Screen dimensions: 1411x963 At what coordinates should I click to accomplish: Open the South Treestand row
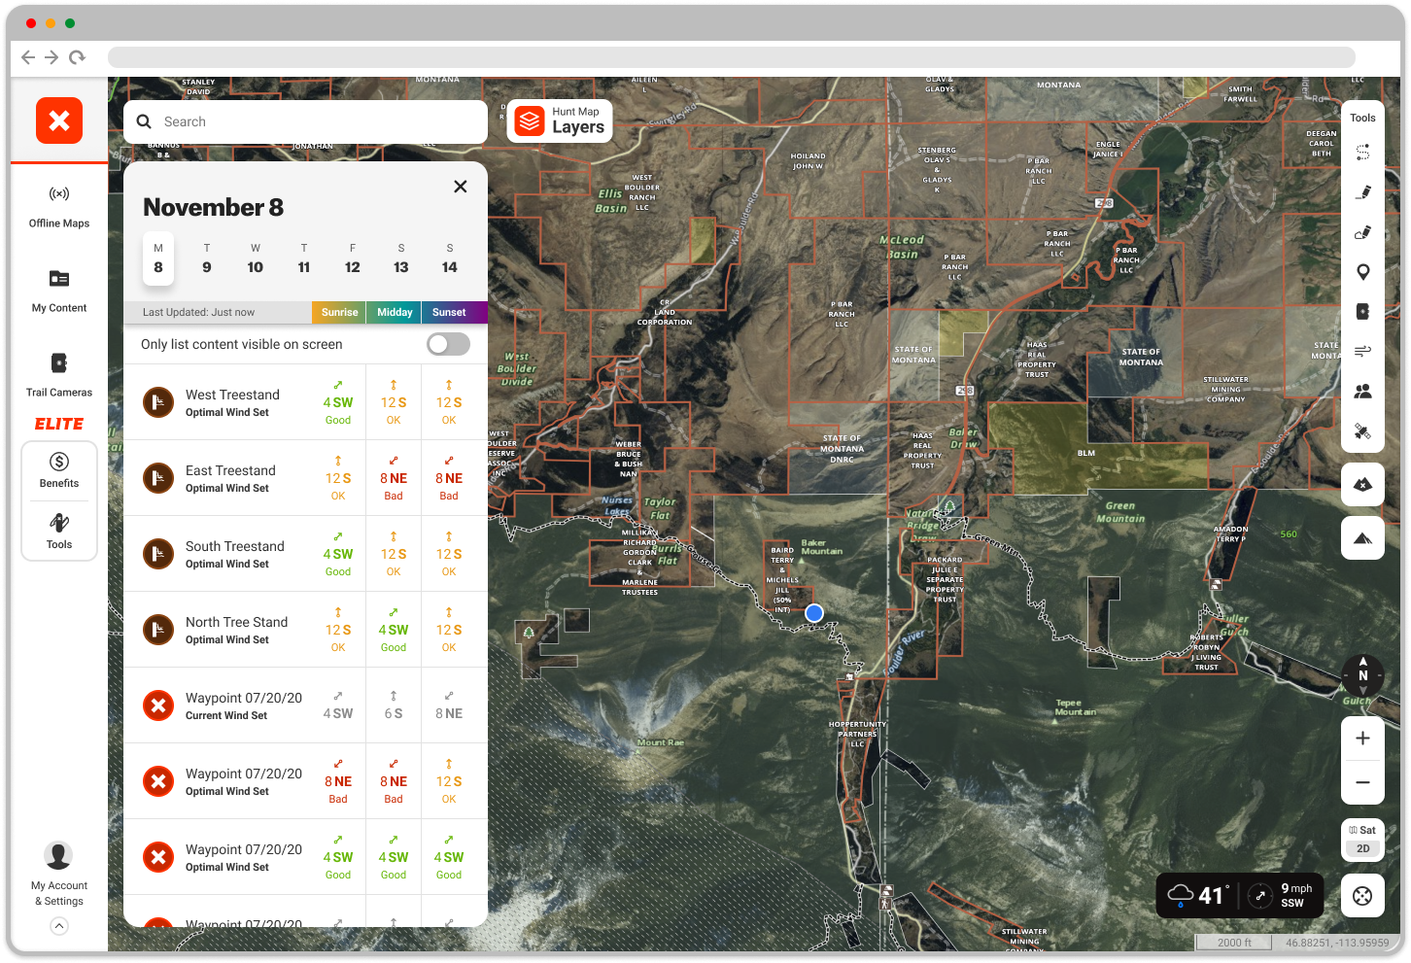tap(305, 554)
